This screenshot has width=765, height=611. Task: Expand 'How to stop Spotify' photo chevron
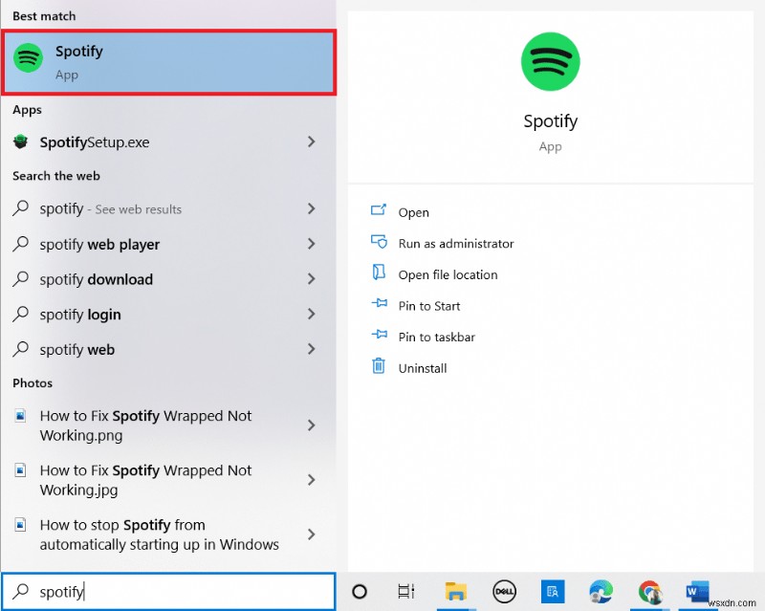point(312,535)
